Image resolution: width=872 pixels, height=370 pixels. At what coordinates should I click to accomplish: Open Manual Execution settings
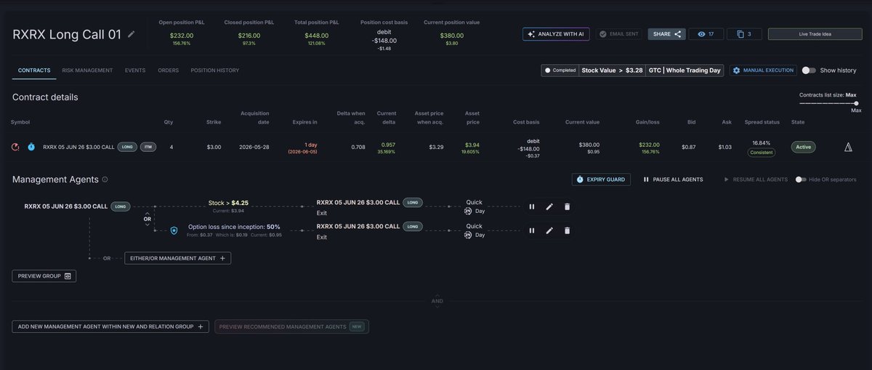click(763, 71)
